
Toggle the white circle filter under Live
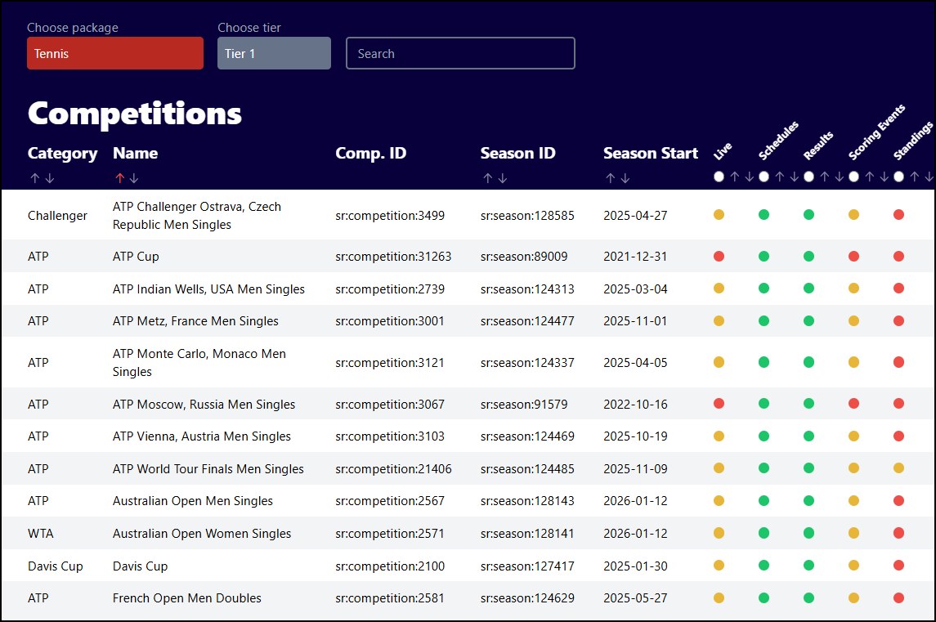click(719, 177)
